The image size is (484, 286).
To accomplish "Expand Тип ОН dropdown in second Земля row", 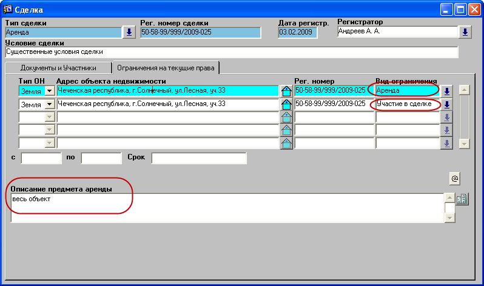I will 49,104.
